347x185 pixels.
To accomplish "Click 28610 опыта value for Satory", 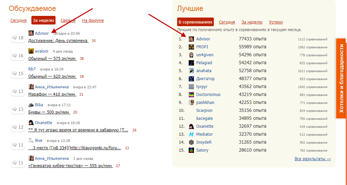I will [x=252, y=150].
